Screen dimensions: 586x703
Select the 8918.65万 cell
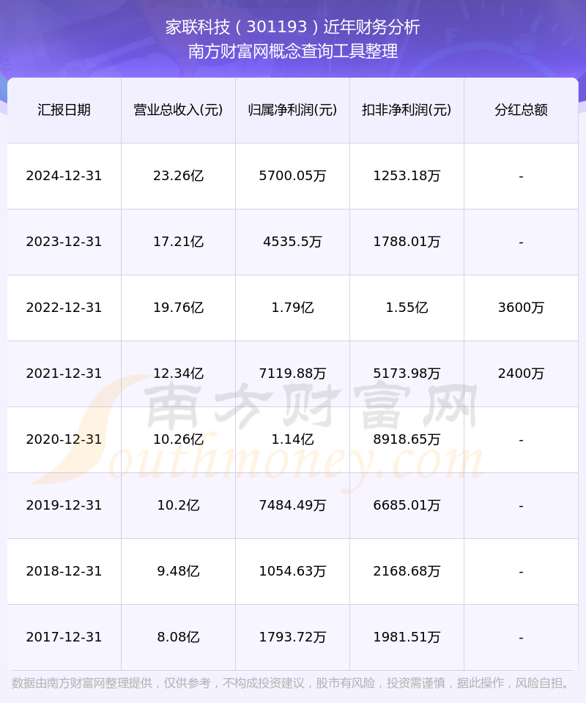407,439
